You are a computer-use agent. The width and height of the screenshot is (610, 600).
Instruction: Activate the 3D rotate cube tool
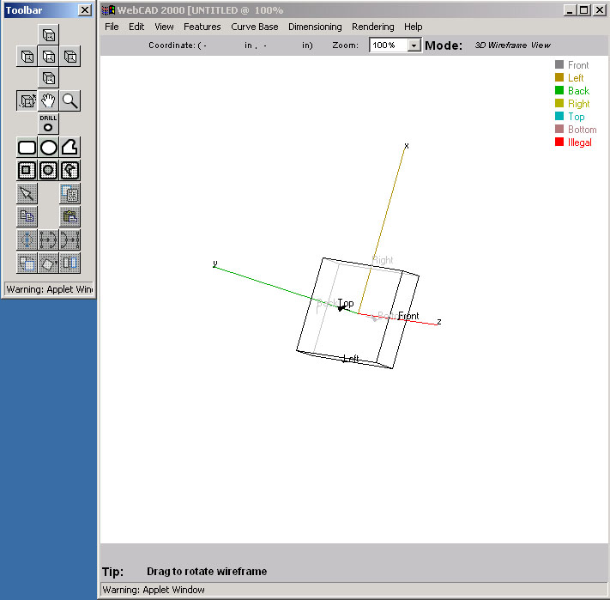pos(27,101)
